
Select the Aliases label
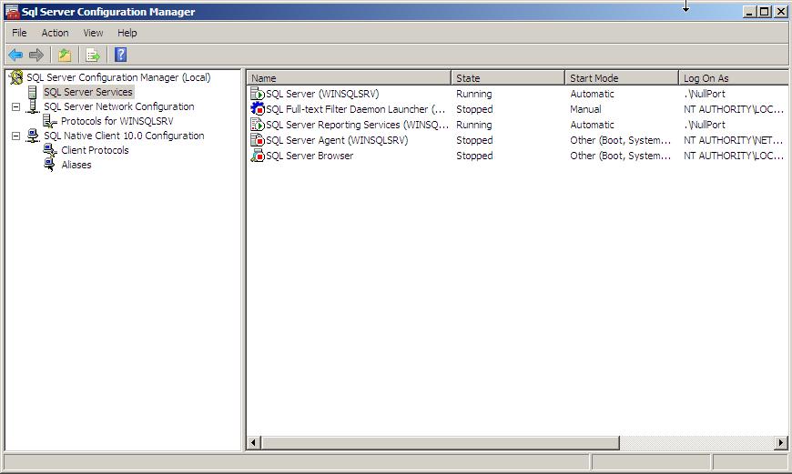point(76,165)
